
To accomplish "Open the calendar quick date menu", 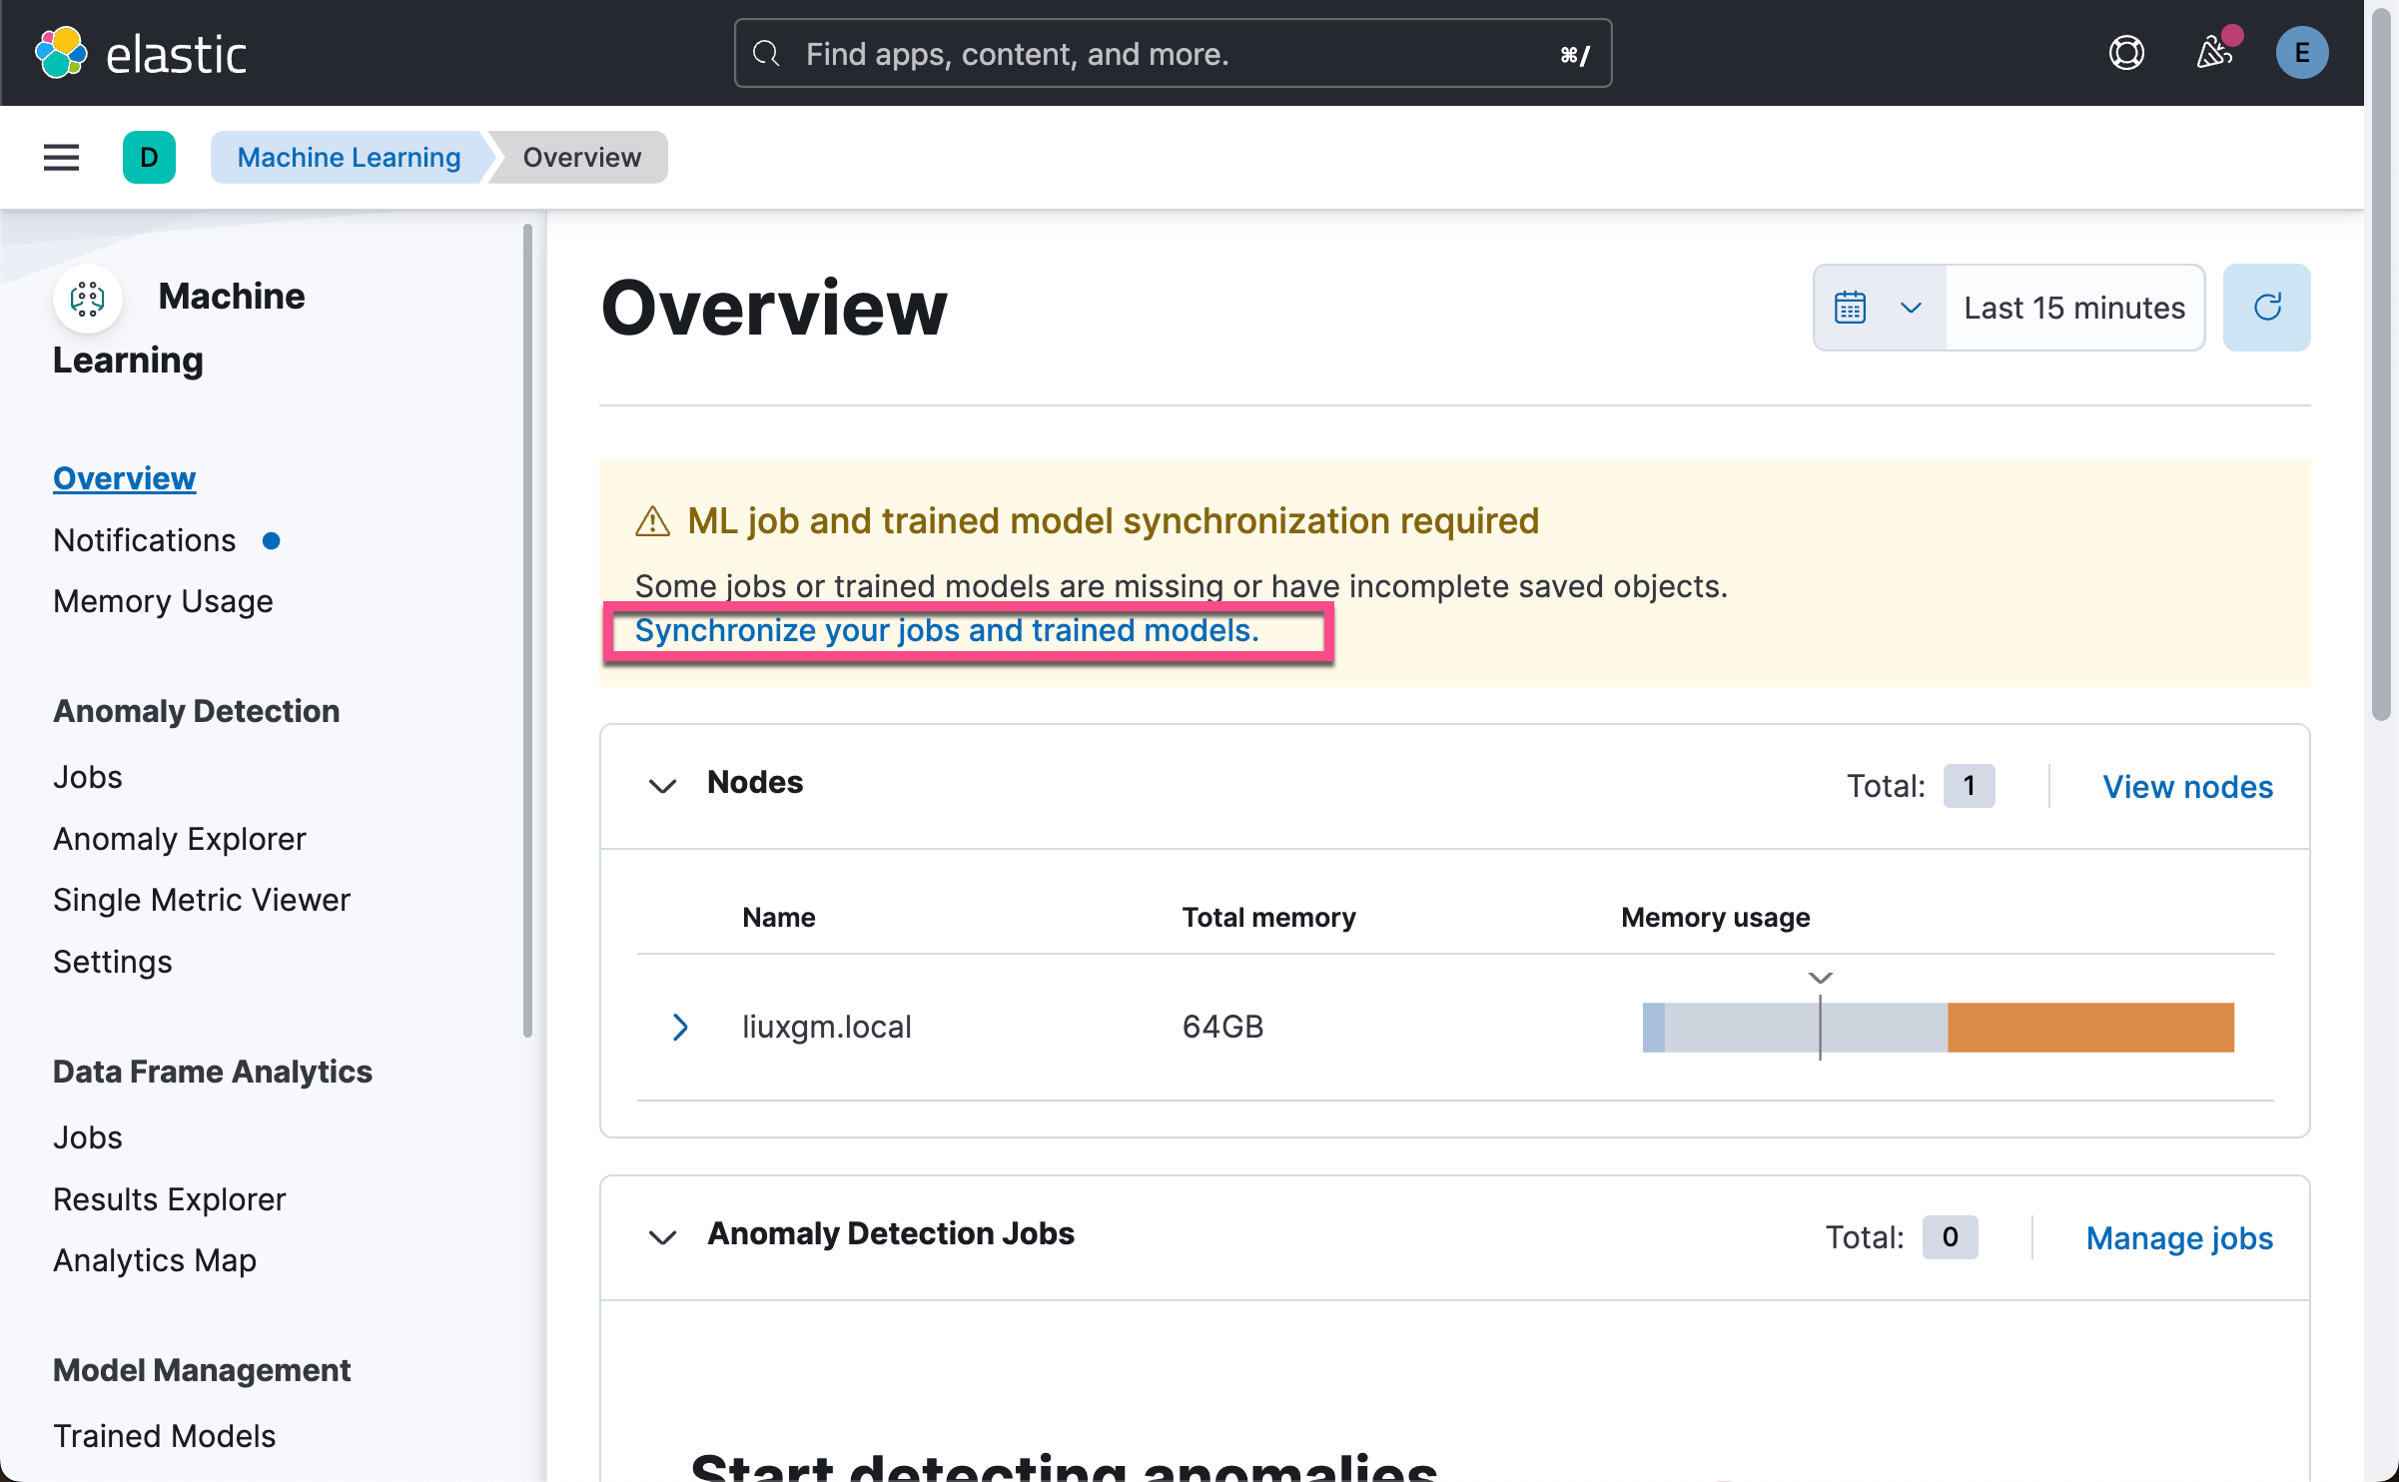I will click(x=1878, y=308).
